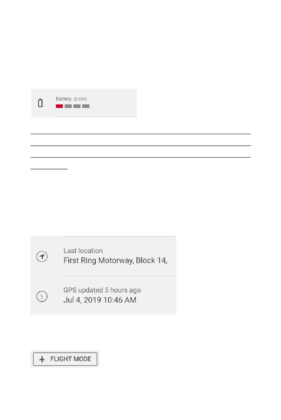281x420 pixels.
Task: Click the divider between location and GPS rows
Action: pyautogui.click(x=120, y=276)
